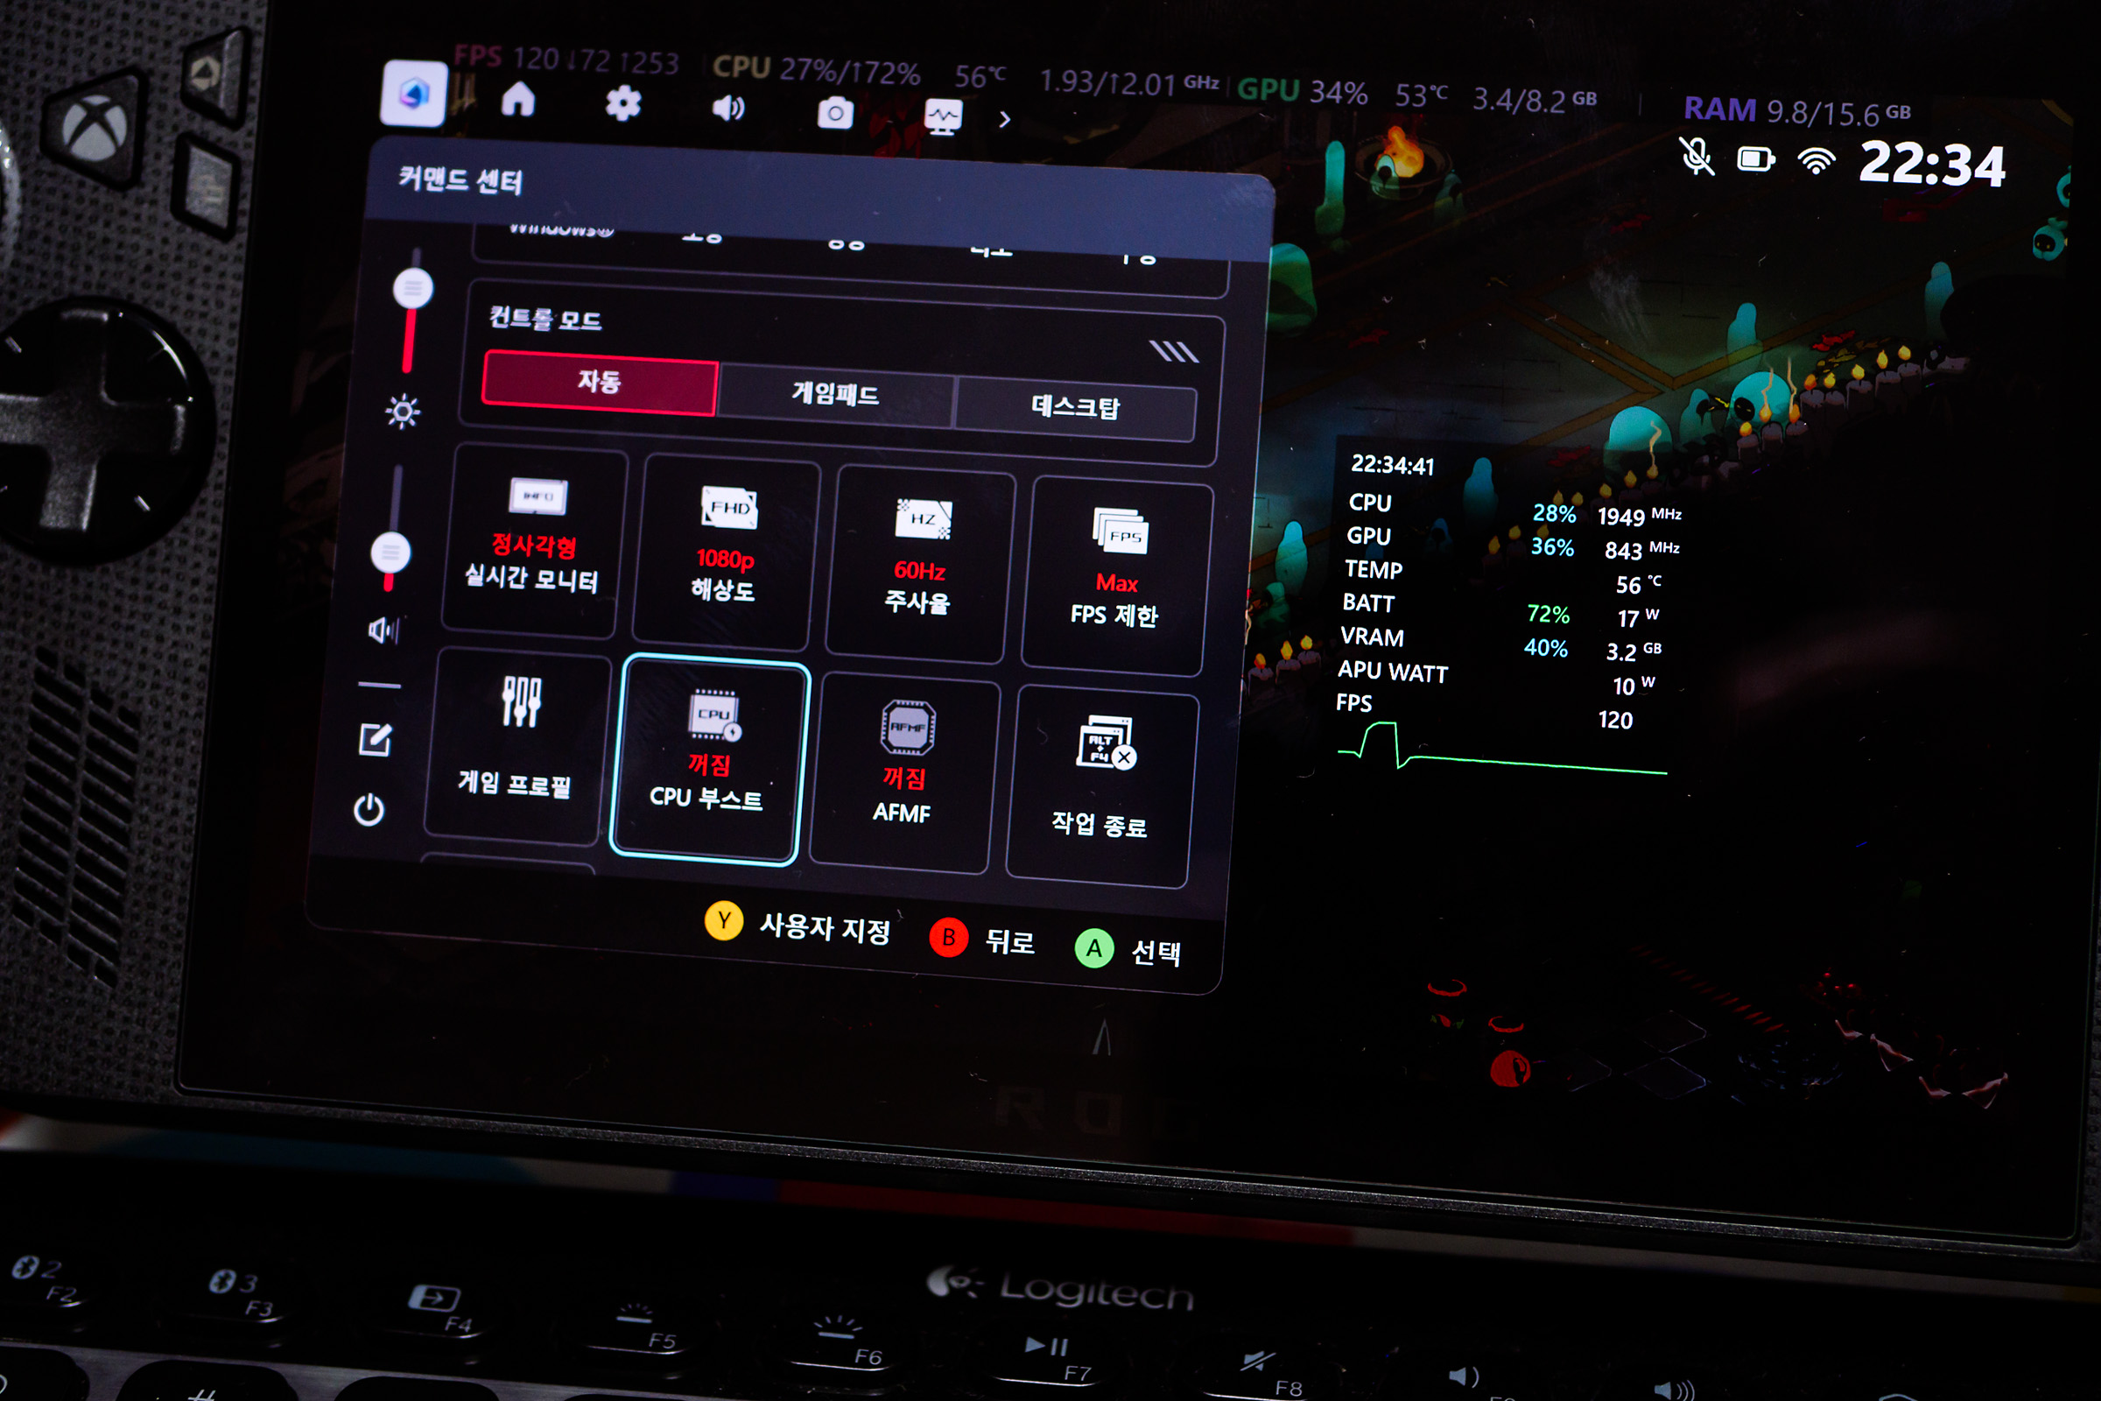Toggle the AFMF tile currently off
This screenshot has height=1401, width=2101.
[x=904, y=773]
